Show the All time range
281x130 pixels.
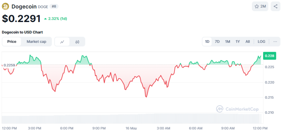click(x=248, y=41)
